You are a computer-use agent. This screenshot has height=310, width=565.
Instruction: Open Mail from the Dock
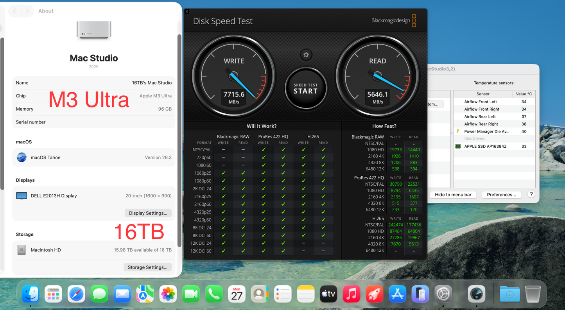pyautogui.click(x=122, y=294)
